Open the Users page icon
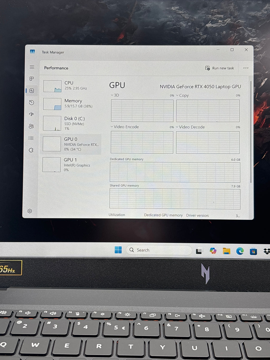This screenshot has width=270, height=360. [31, 126]
